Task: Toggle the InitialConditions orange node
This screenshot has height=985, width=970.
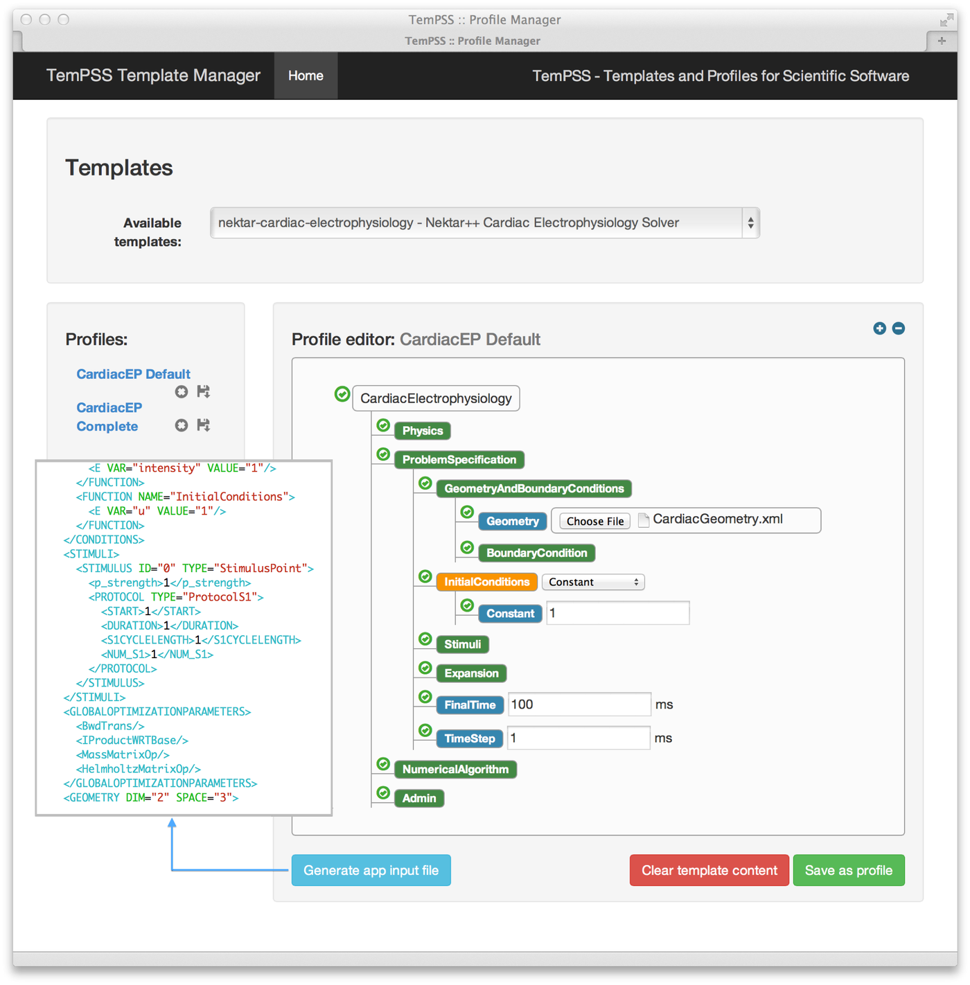Action: click(487, 582)
